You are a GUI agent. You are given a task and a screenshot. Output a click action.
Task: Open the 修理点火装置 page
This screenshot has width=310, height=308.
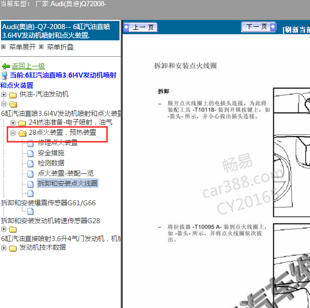[x=58, y=143]
